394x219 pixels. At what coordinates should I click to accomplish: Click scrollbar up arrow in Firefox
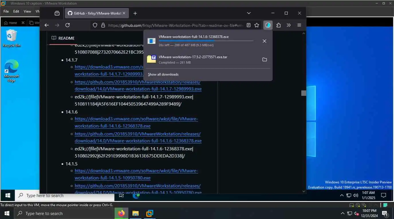pos(304,34)
